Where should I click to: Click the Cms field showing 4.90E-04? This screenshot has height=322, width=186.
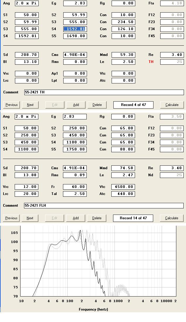coord(75,55)
